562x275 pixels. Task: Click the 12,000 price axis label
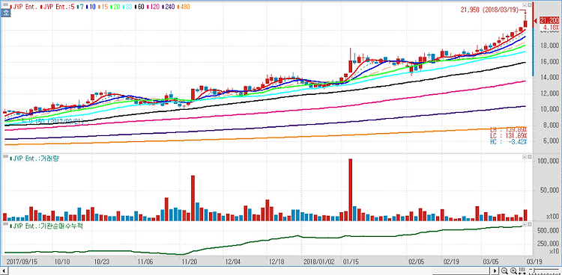click(x=549, y=93)
